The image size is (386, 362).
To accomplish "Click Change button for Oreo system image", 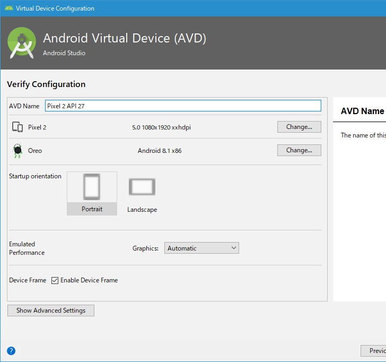I will point(299,150).
